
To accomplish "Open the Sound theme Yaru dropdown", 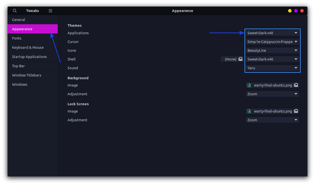I will click(272, 68).
